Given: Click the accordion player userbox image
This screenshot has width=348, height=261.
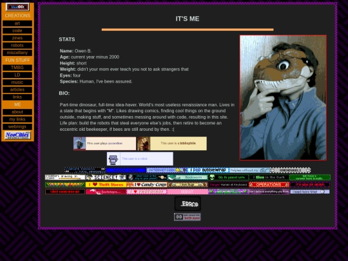Looking at the screenshot, I should 79,143.
